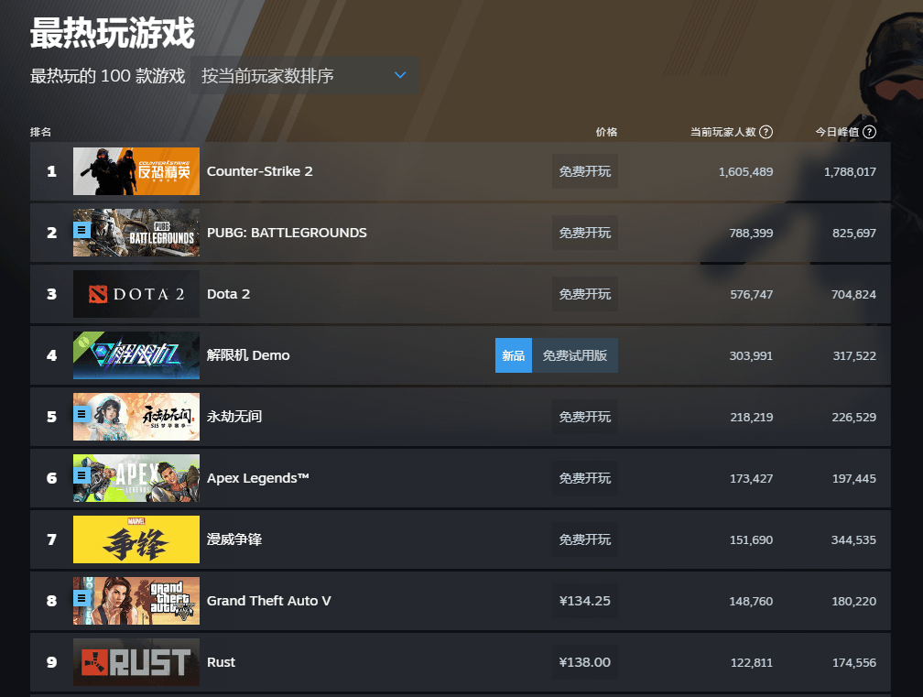Click 免费开玩 for 漫威争锋
923x697 pixels.
pos(584,539)
